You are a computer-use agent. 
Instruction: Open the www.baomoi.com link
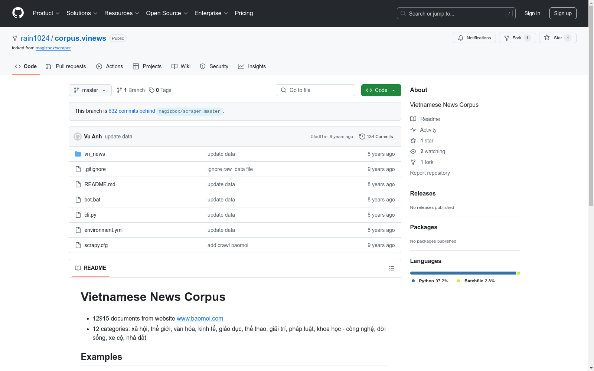point(200,318)
